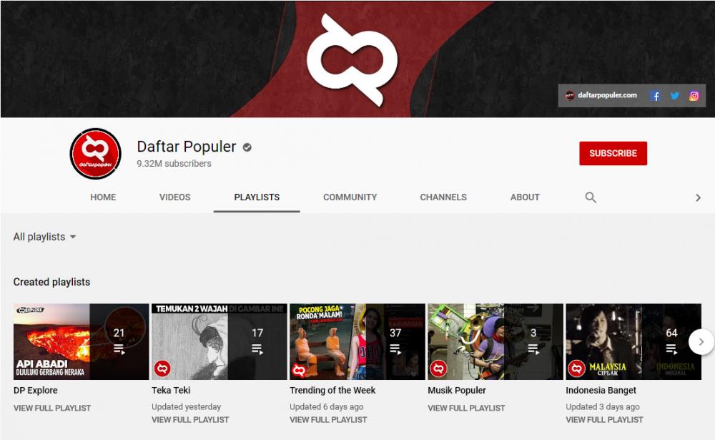This screenshot has width=715, height=440.
Task: Open the DP Explore playlist thumbnail
Action: click(x=82, y=341)
